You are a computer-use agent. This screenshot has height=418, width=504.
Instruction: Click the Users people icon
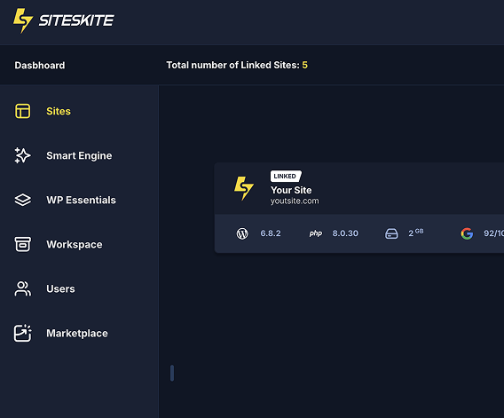click(23, 288)
